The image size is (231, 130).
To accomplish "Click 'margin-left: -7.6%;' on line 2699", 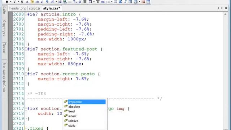I will [63, 19].
